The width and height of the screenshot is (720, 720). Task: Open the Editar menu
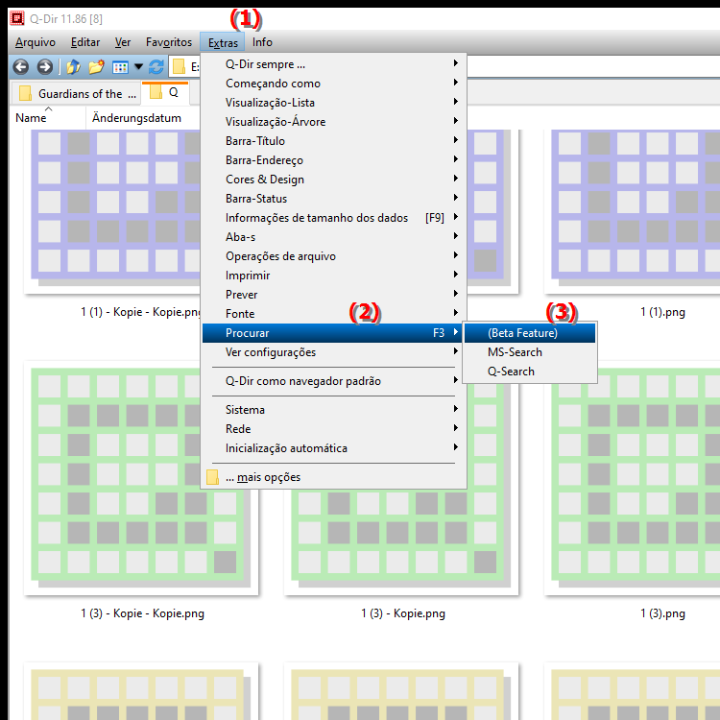point(84,42)
